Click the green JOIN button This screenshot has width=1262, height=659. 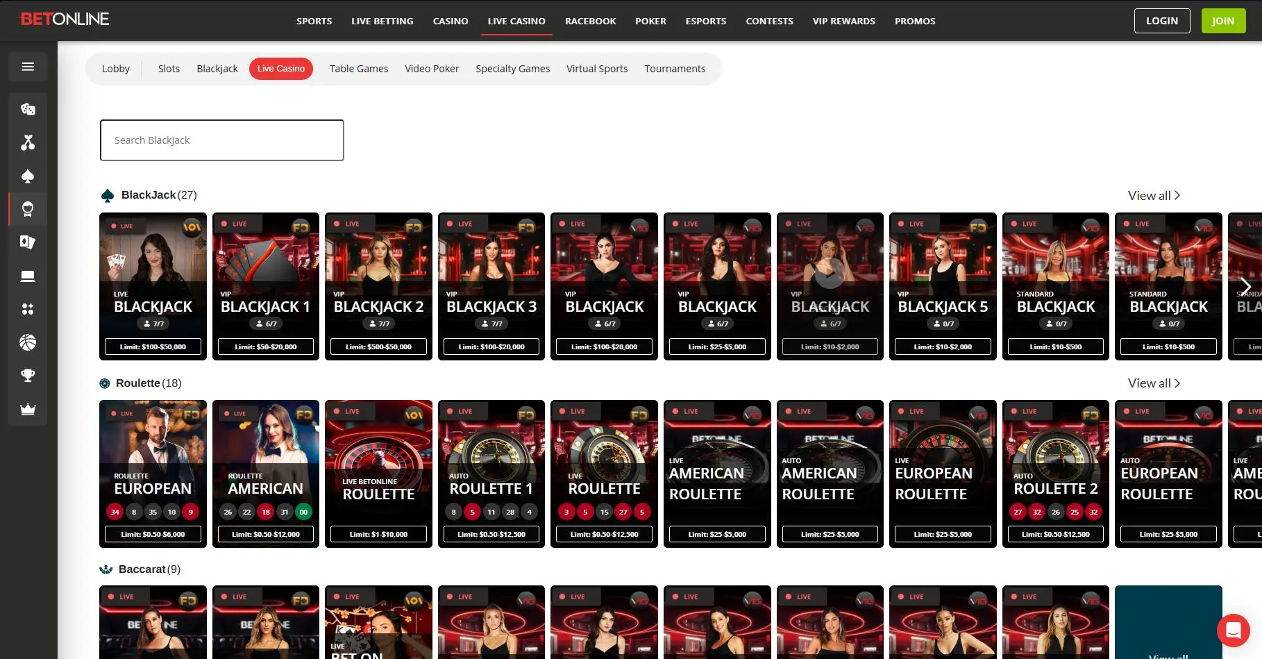coord(1223,21)
